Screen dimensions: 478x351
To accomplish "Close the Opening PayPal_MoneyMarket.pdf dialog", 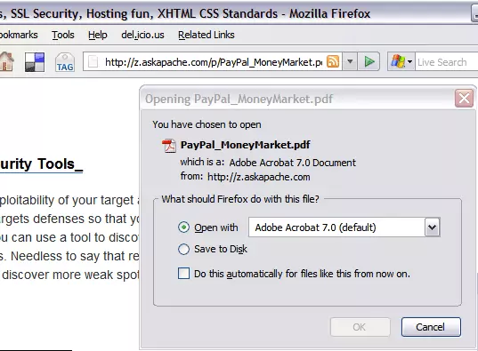I will (464, 99).
